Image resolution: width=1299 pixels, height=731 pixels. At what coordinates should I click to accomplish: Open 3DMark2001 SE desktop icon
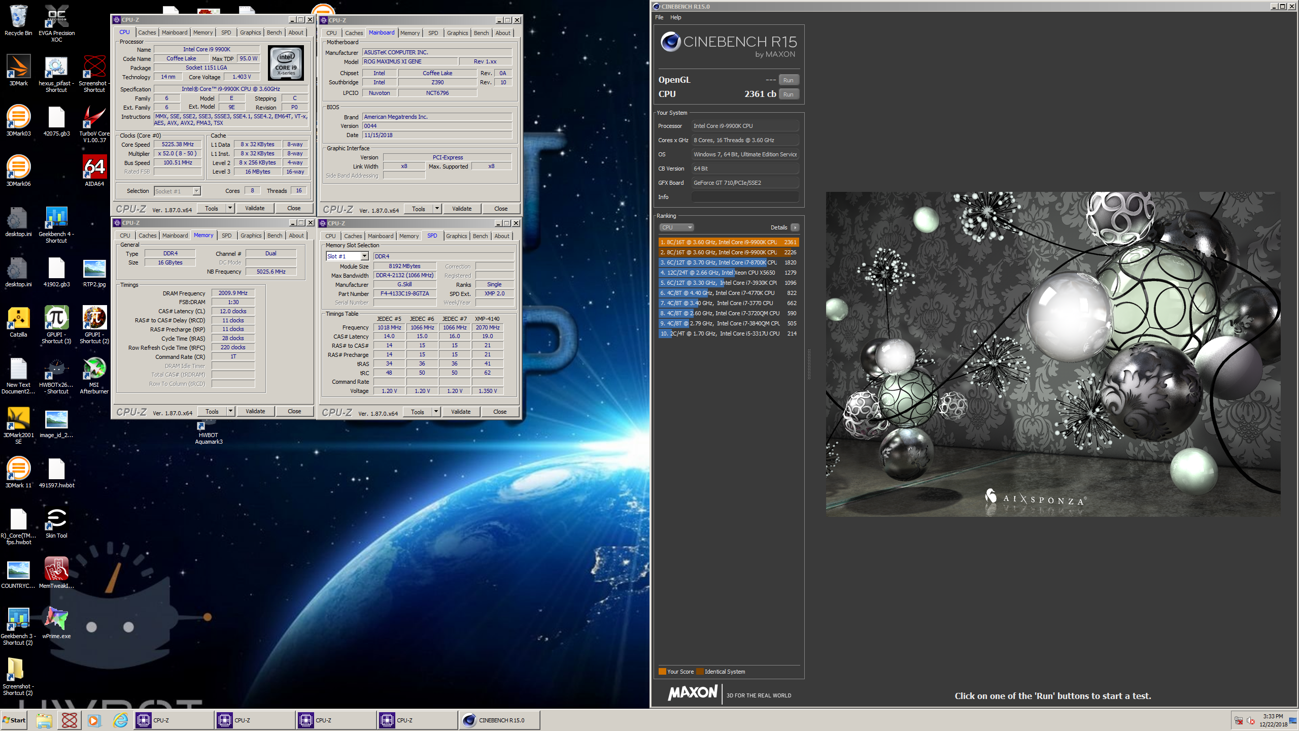pyautogui.click(x=18, y=425)
